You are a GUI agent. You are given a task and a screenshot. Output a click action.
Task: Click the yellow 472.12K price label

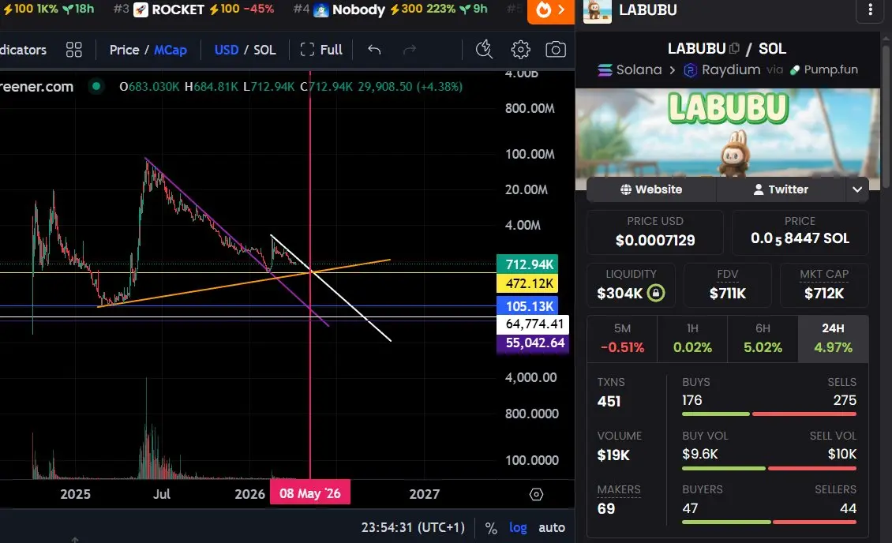(527, 283)
